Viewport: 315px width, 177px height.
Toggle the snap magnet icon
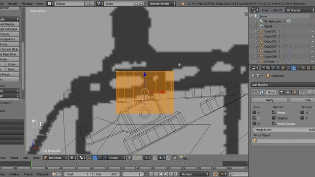[x=155, y=158]
